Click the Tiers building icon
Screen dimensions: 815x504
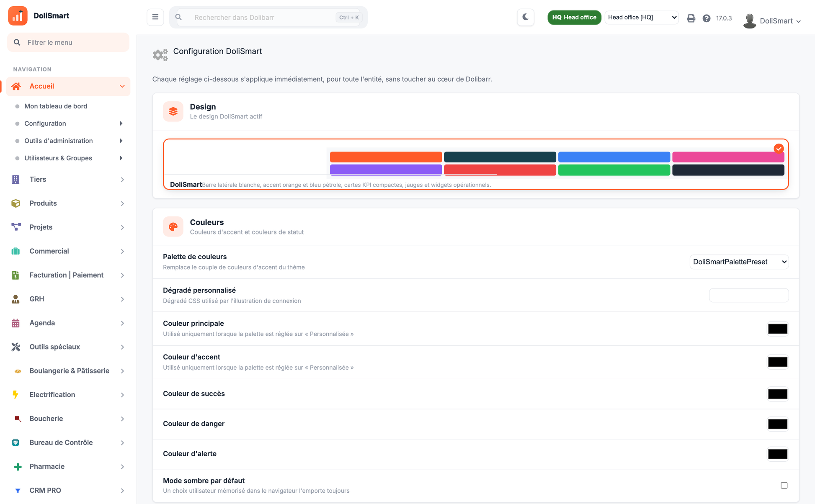tap(15, 179)
